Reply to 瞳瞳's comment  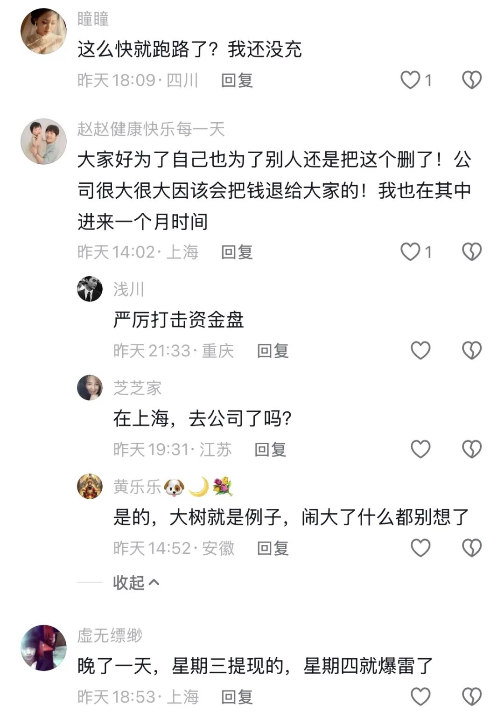[237, 80]
